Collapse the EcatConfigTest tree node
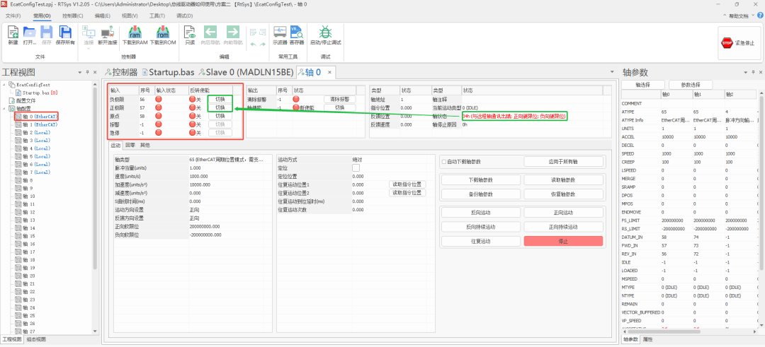 4,85
